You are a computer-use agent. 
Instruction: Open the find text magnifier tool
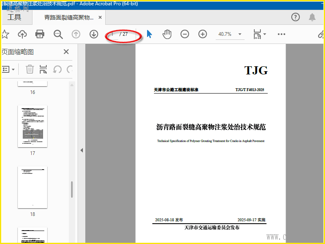click(x=58, y=34)
